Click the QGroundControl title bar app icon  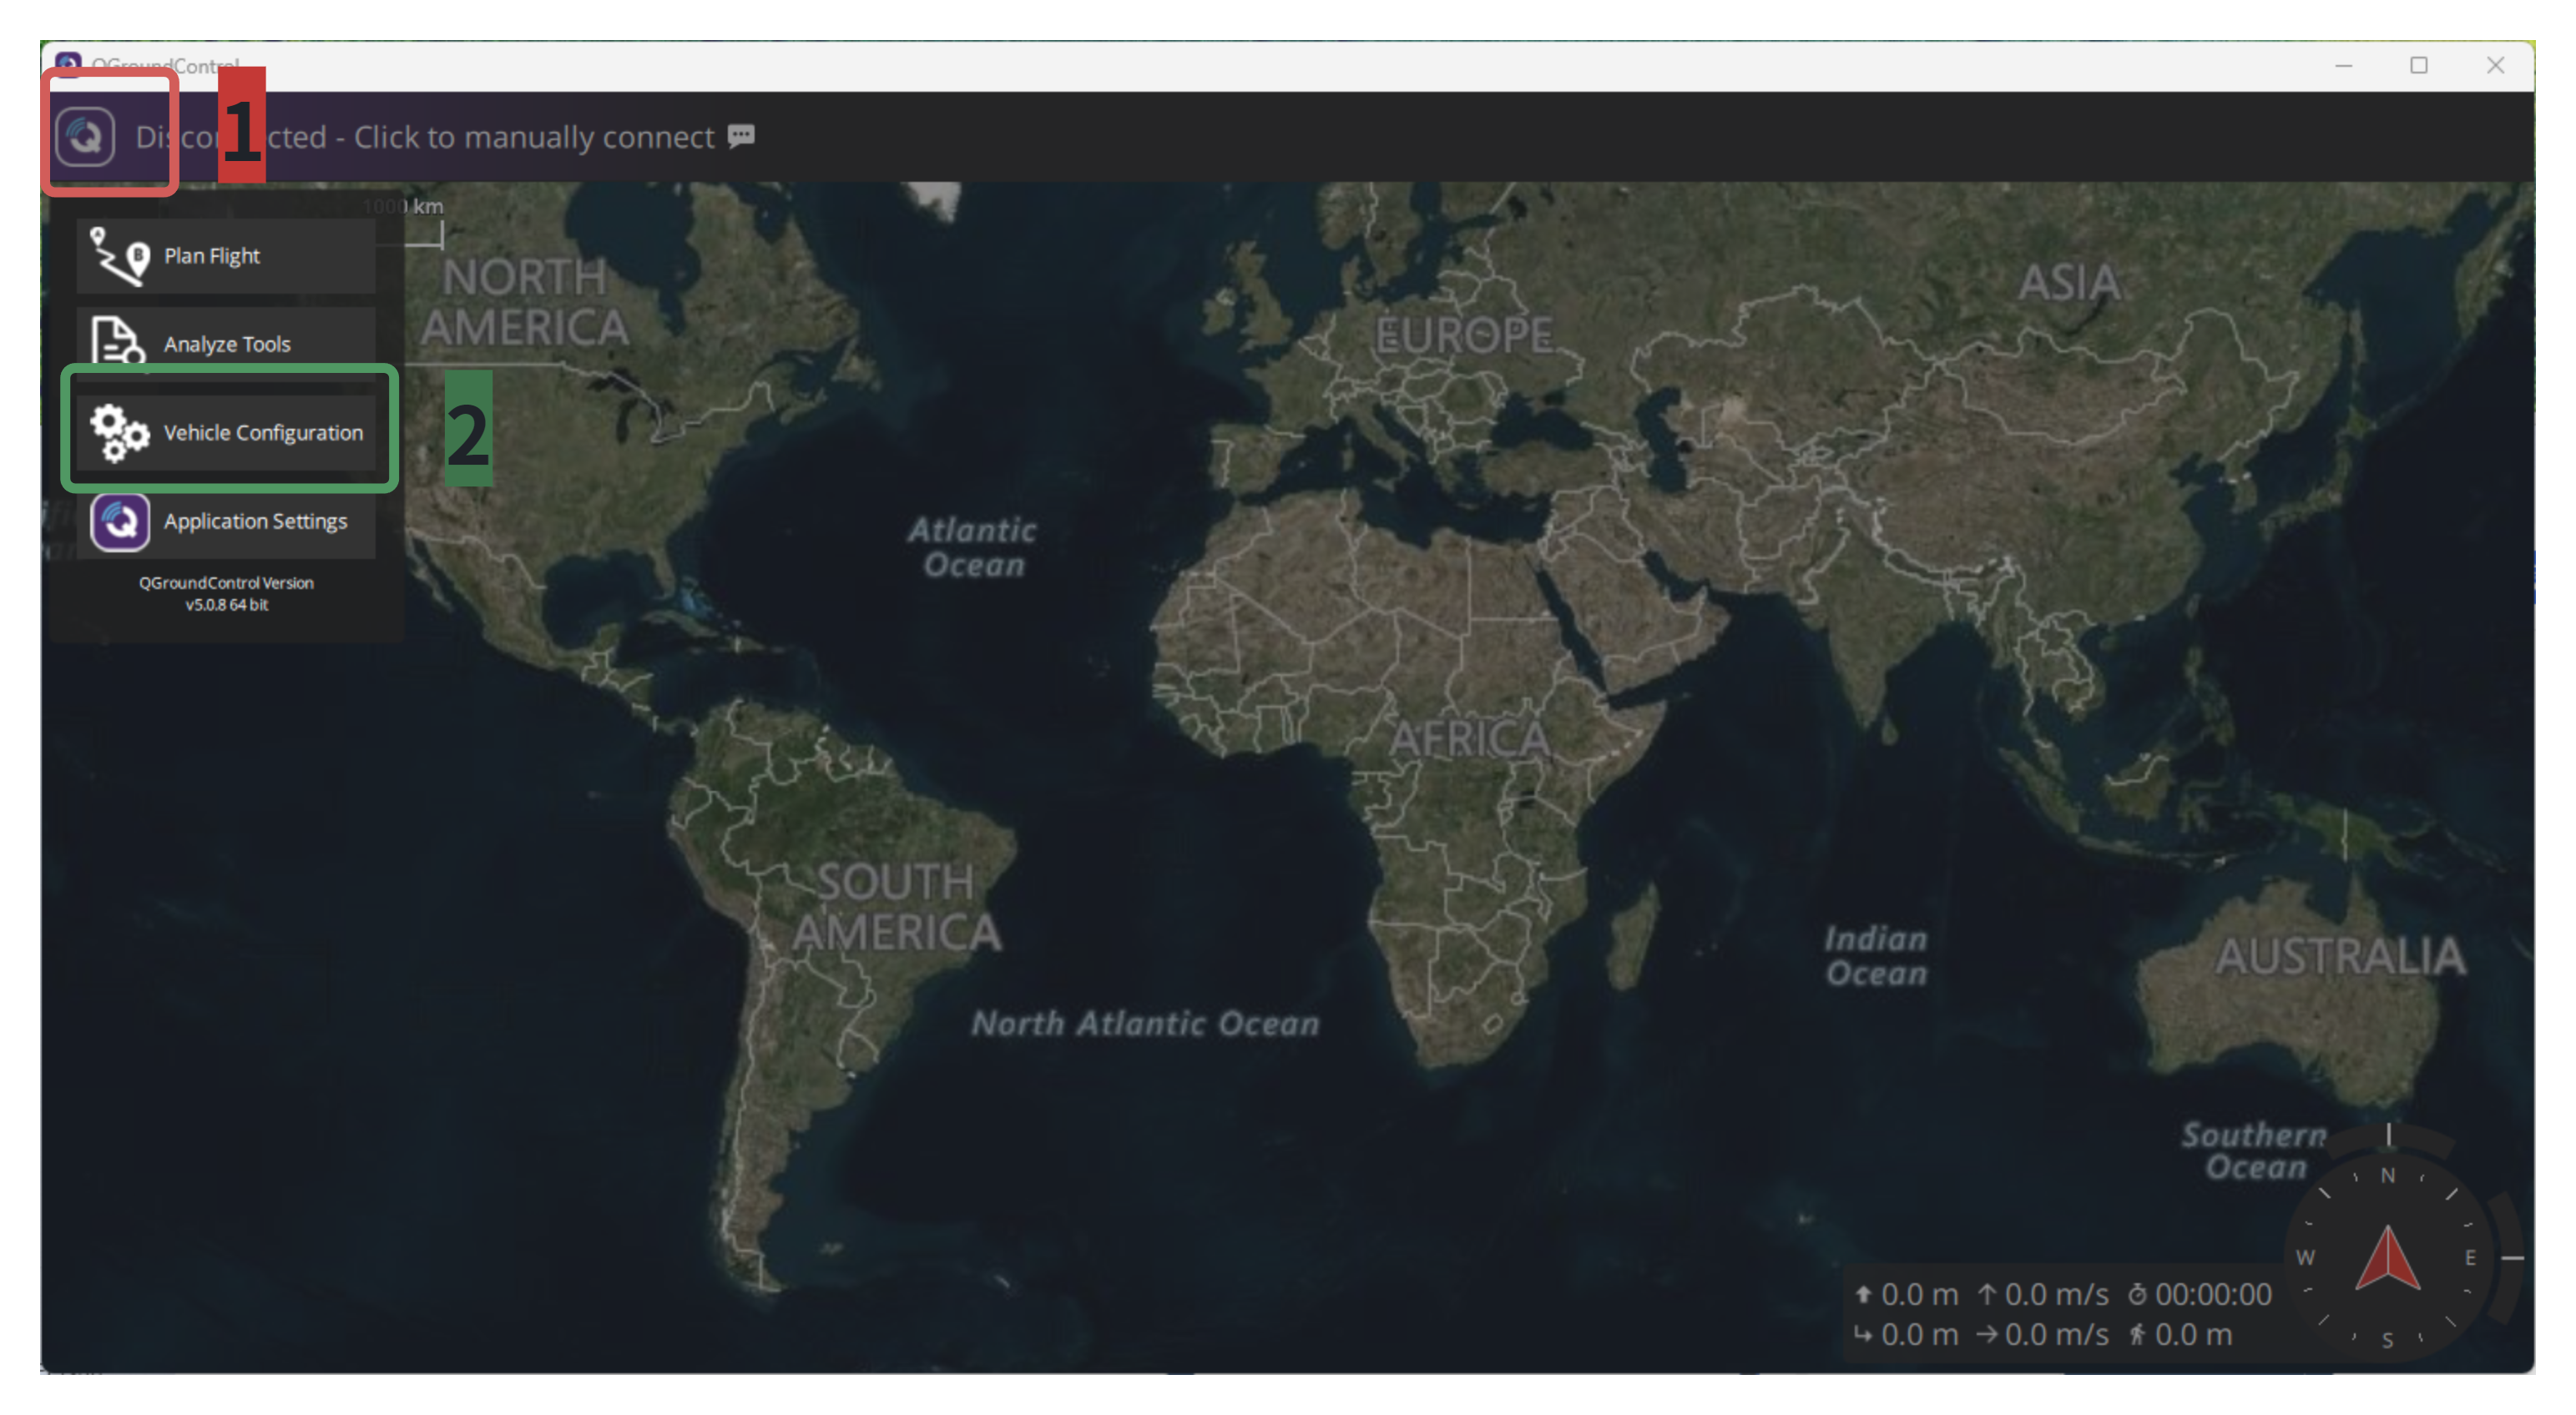tap(68, 64)
